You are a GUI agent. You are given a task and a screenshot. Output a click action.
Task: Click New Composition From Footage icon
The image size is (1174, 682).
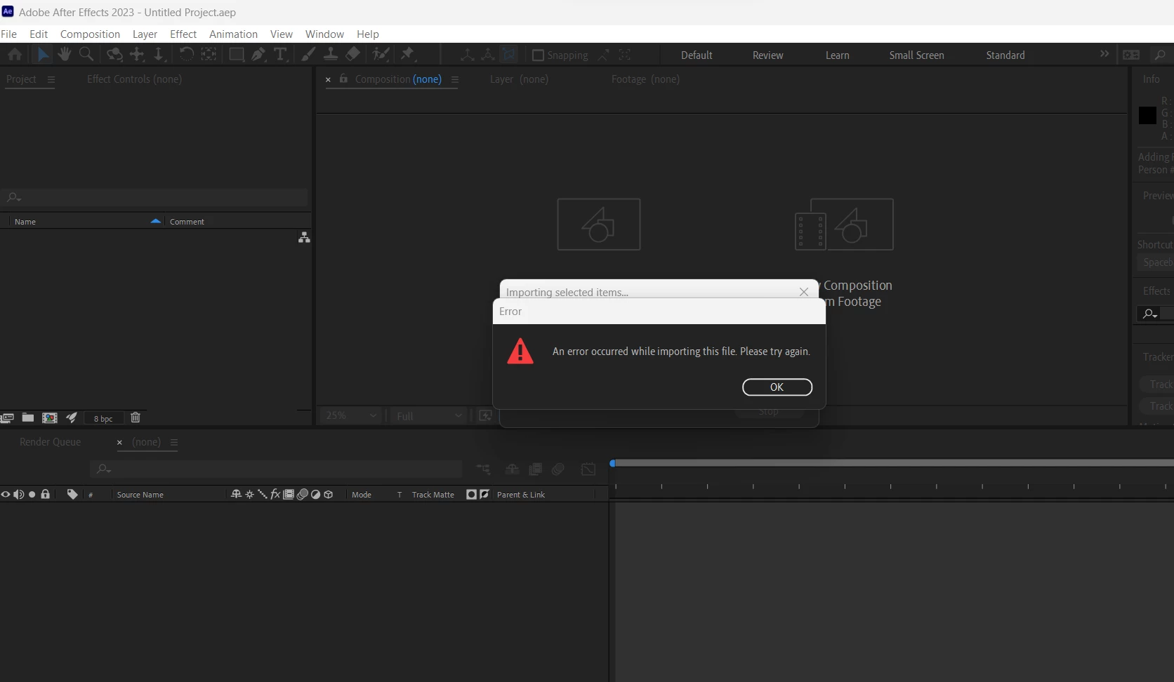point(844,225)
